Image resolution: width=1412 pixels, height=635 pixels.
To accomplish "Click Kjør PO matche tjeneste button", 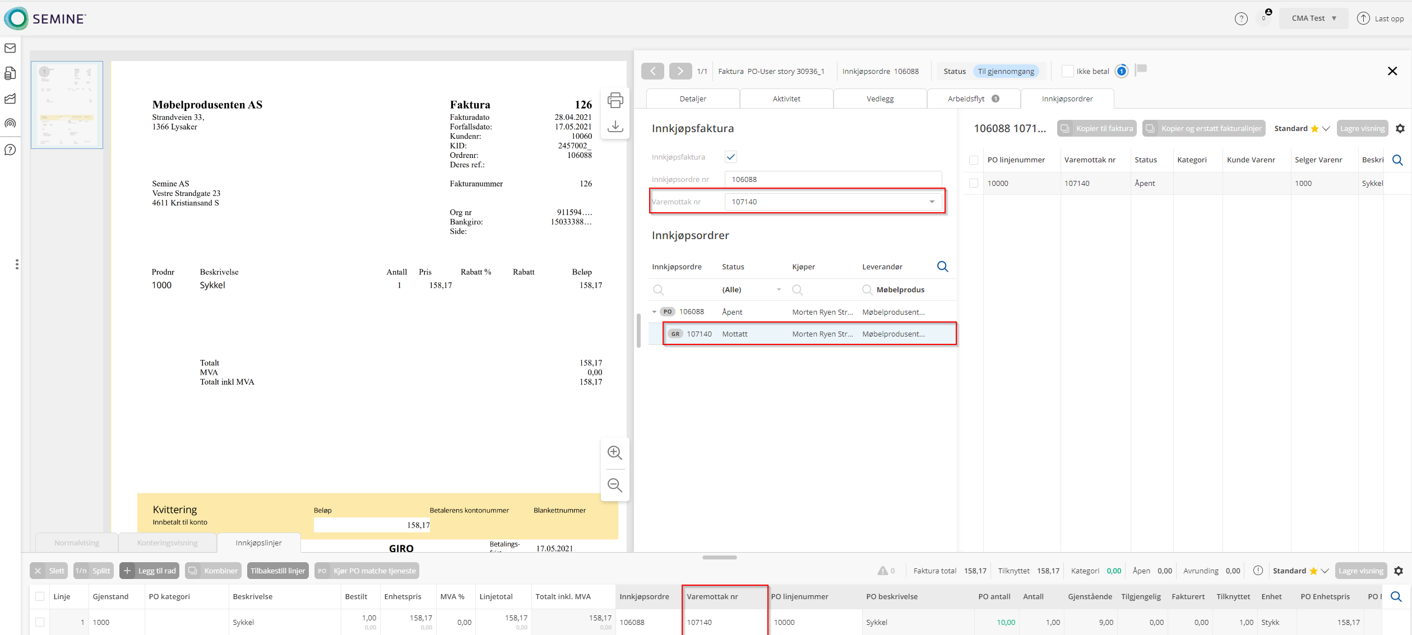I will (367, 571).
